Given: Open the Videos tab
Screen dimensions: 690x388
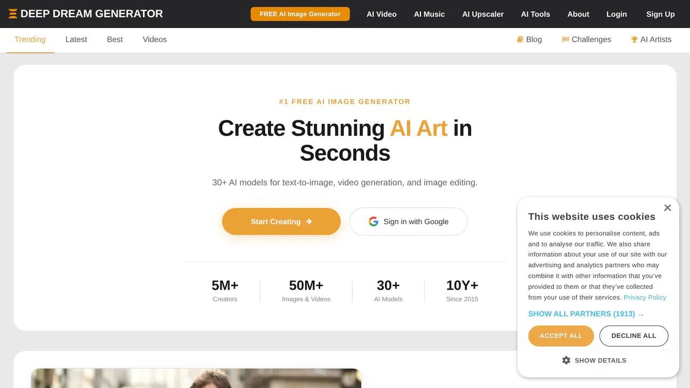Looking at the screenshot, I should click(155, 39).
